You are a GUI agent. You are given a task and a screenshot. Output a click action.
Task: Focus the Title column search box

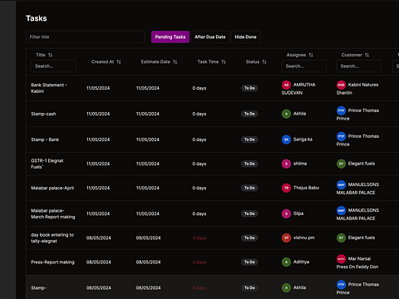pyautogui.click(x=53, y=66)
